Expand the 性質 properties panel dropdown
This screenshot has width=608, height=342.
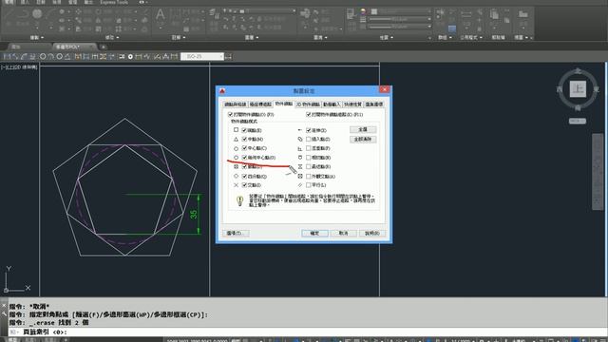tap(387, 38)
